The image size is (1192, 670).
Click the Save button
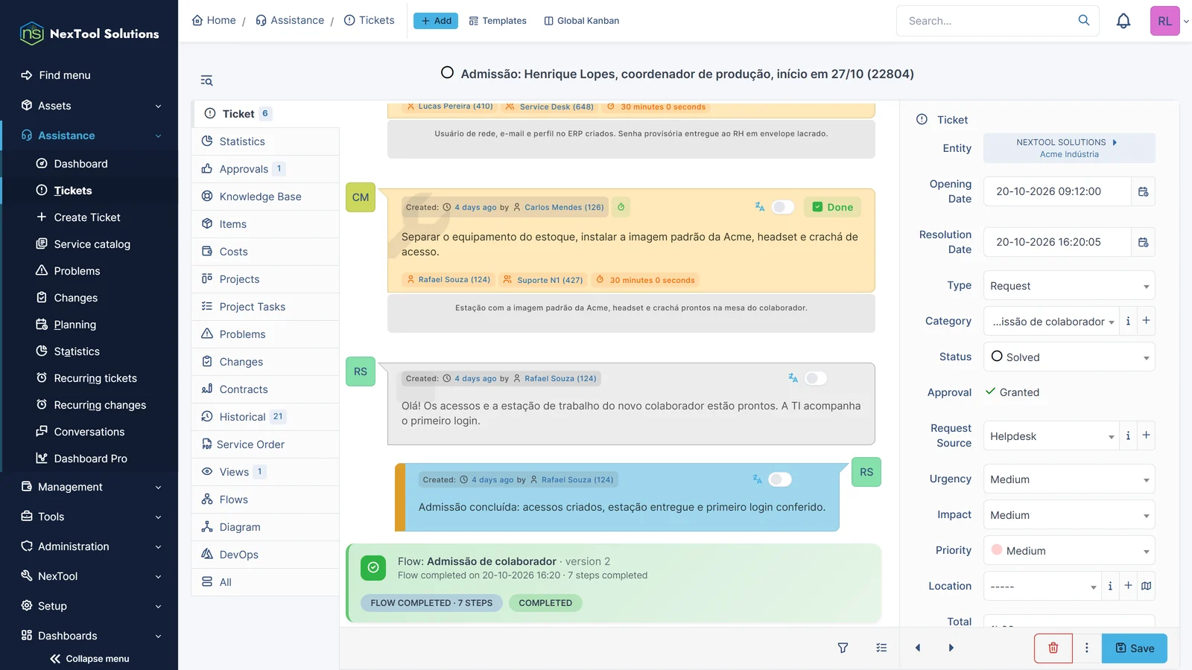coord(1135,648)
